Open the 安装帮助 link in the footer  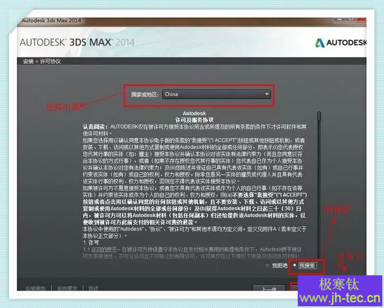point(36,288)
